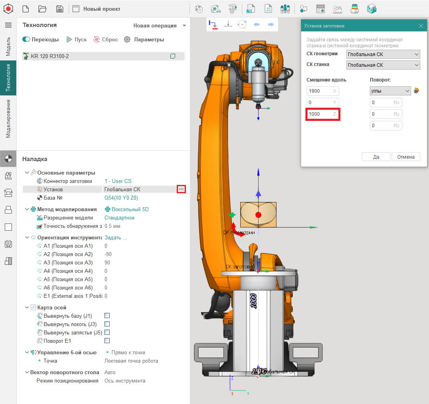This screenshot has width=429, height=404.
Task: Click the NC code file icon in top toolbar
Action: pyautogui.click(x=251, y=9)
